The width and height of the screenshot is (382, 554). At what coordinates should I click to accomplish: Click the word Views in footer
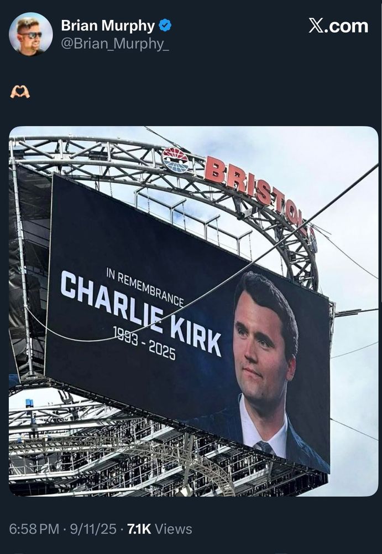pyautogui.click(x=174, y=529)
